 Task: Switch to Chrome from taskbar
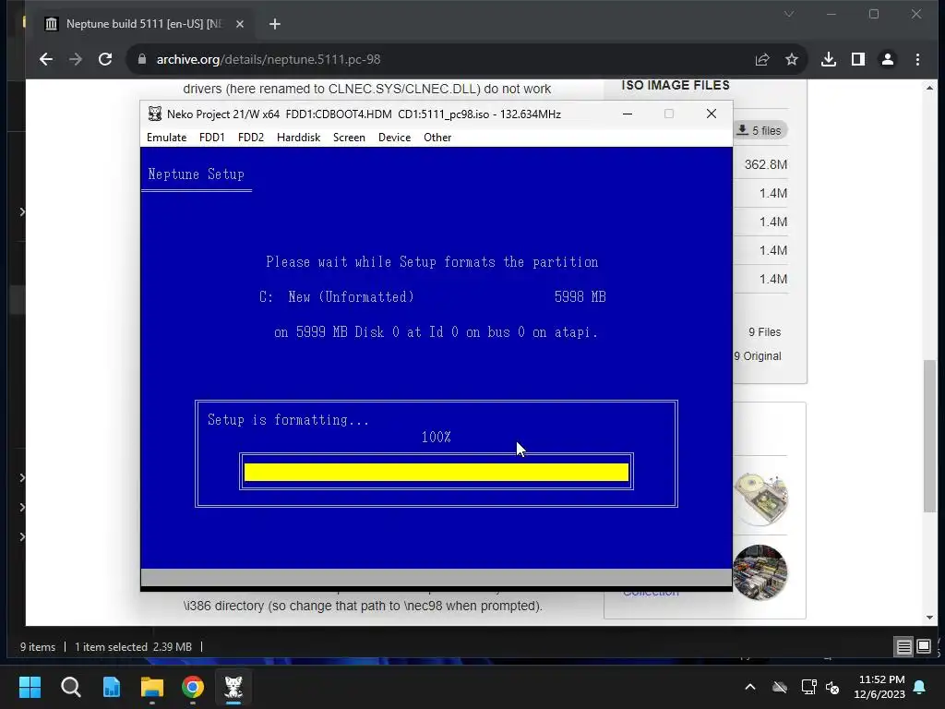tap(193, 687)
